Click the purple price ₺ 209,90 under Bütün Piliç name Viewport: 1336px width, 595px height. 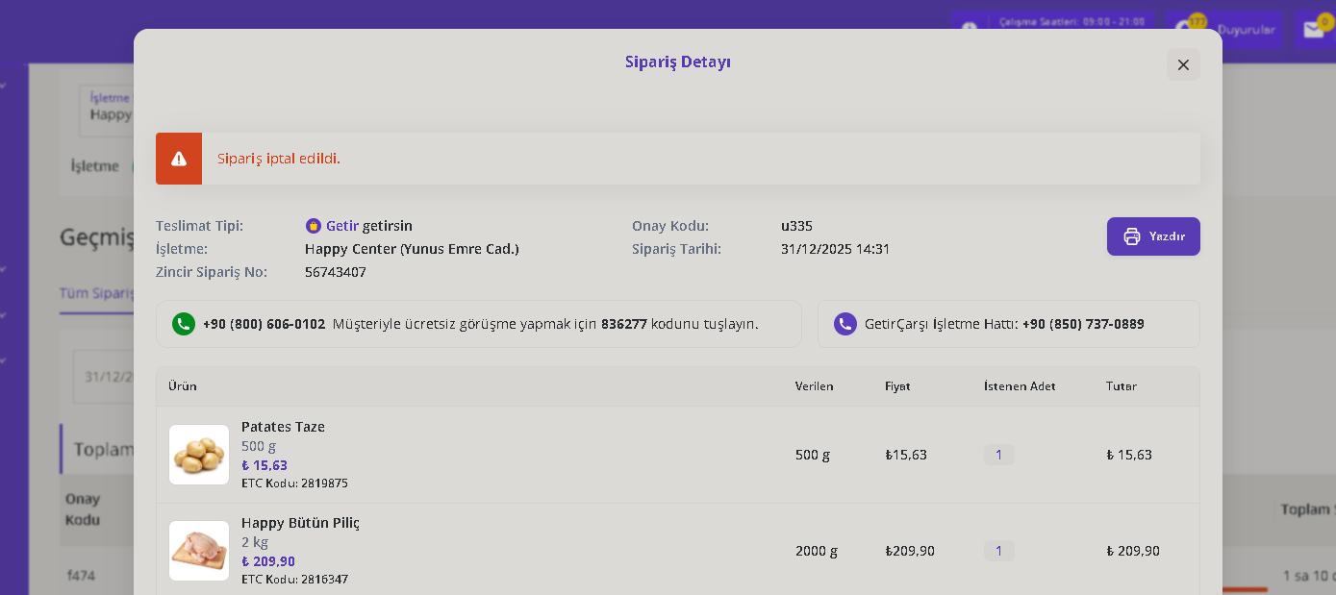point(268,561)
